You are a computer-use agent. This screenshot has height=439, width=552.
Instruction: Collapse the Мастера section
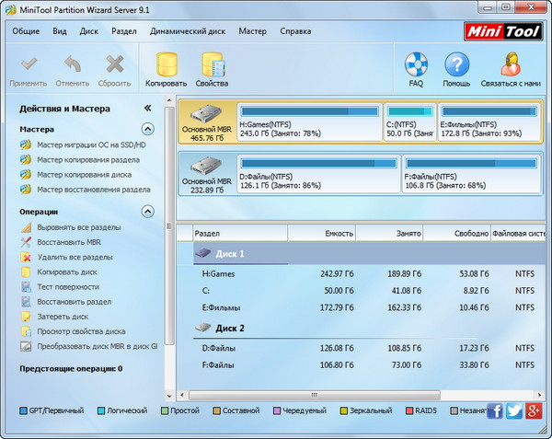point(148,129)
